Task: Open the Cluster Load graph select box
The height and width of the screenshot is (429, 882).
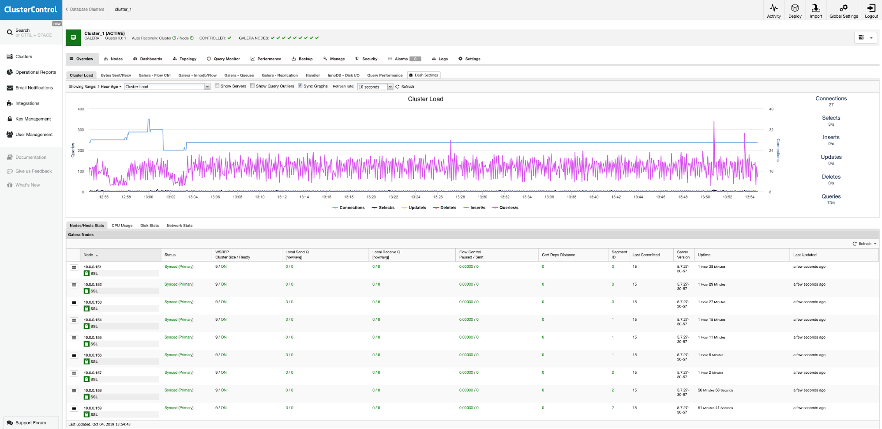Action: (167, 87)
